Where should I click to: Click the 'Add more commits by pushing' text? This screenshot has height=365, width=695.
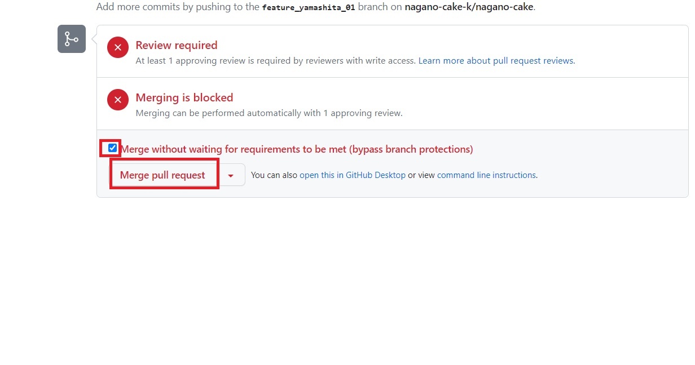169,7
